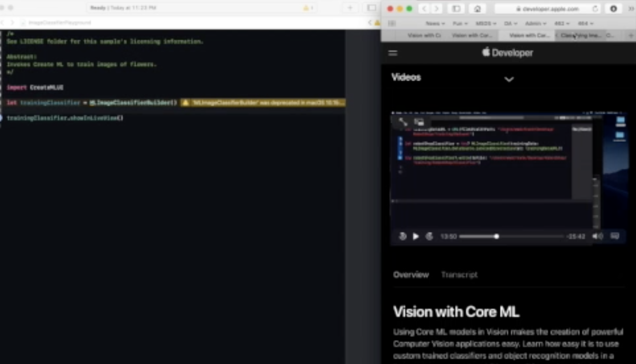Select the Safari sidebar icon
The height and width of the screenshot is (364, 636).
(456, 9)
